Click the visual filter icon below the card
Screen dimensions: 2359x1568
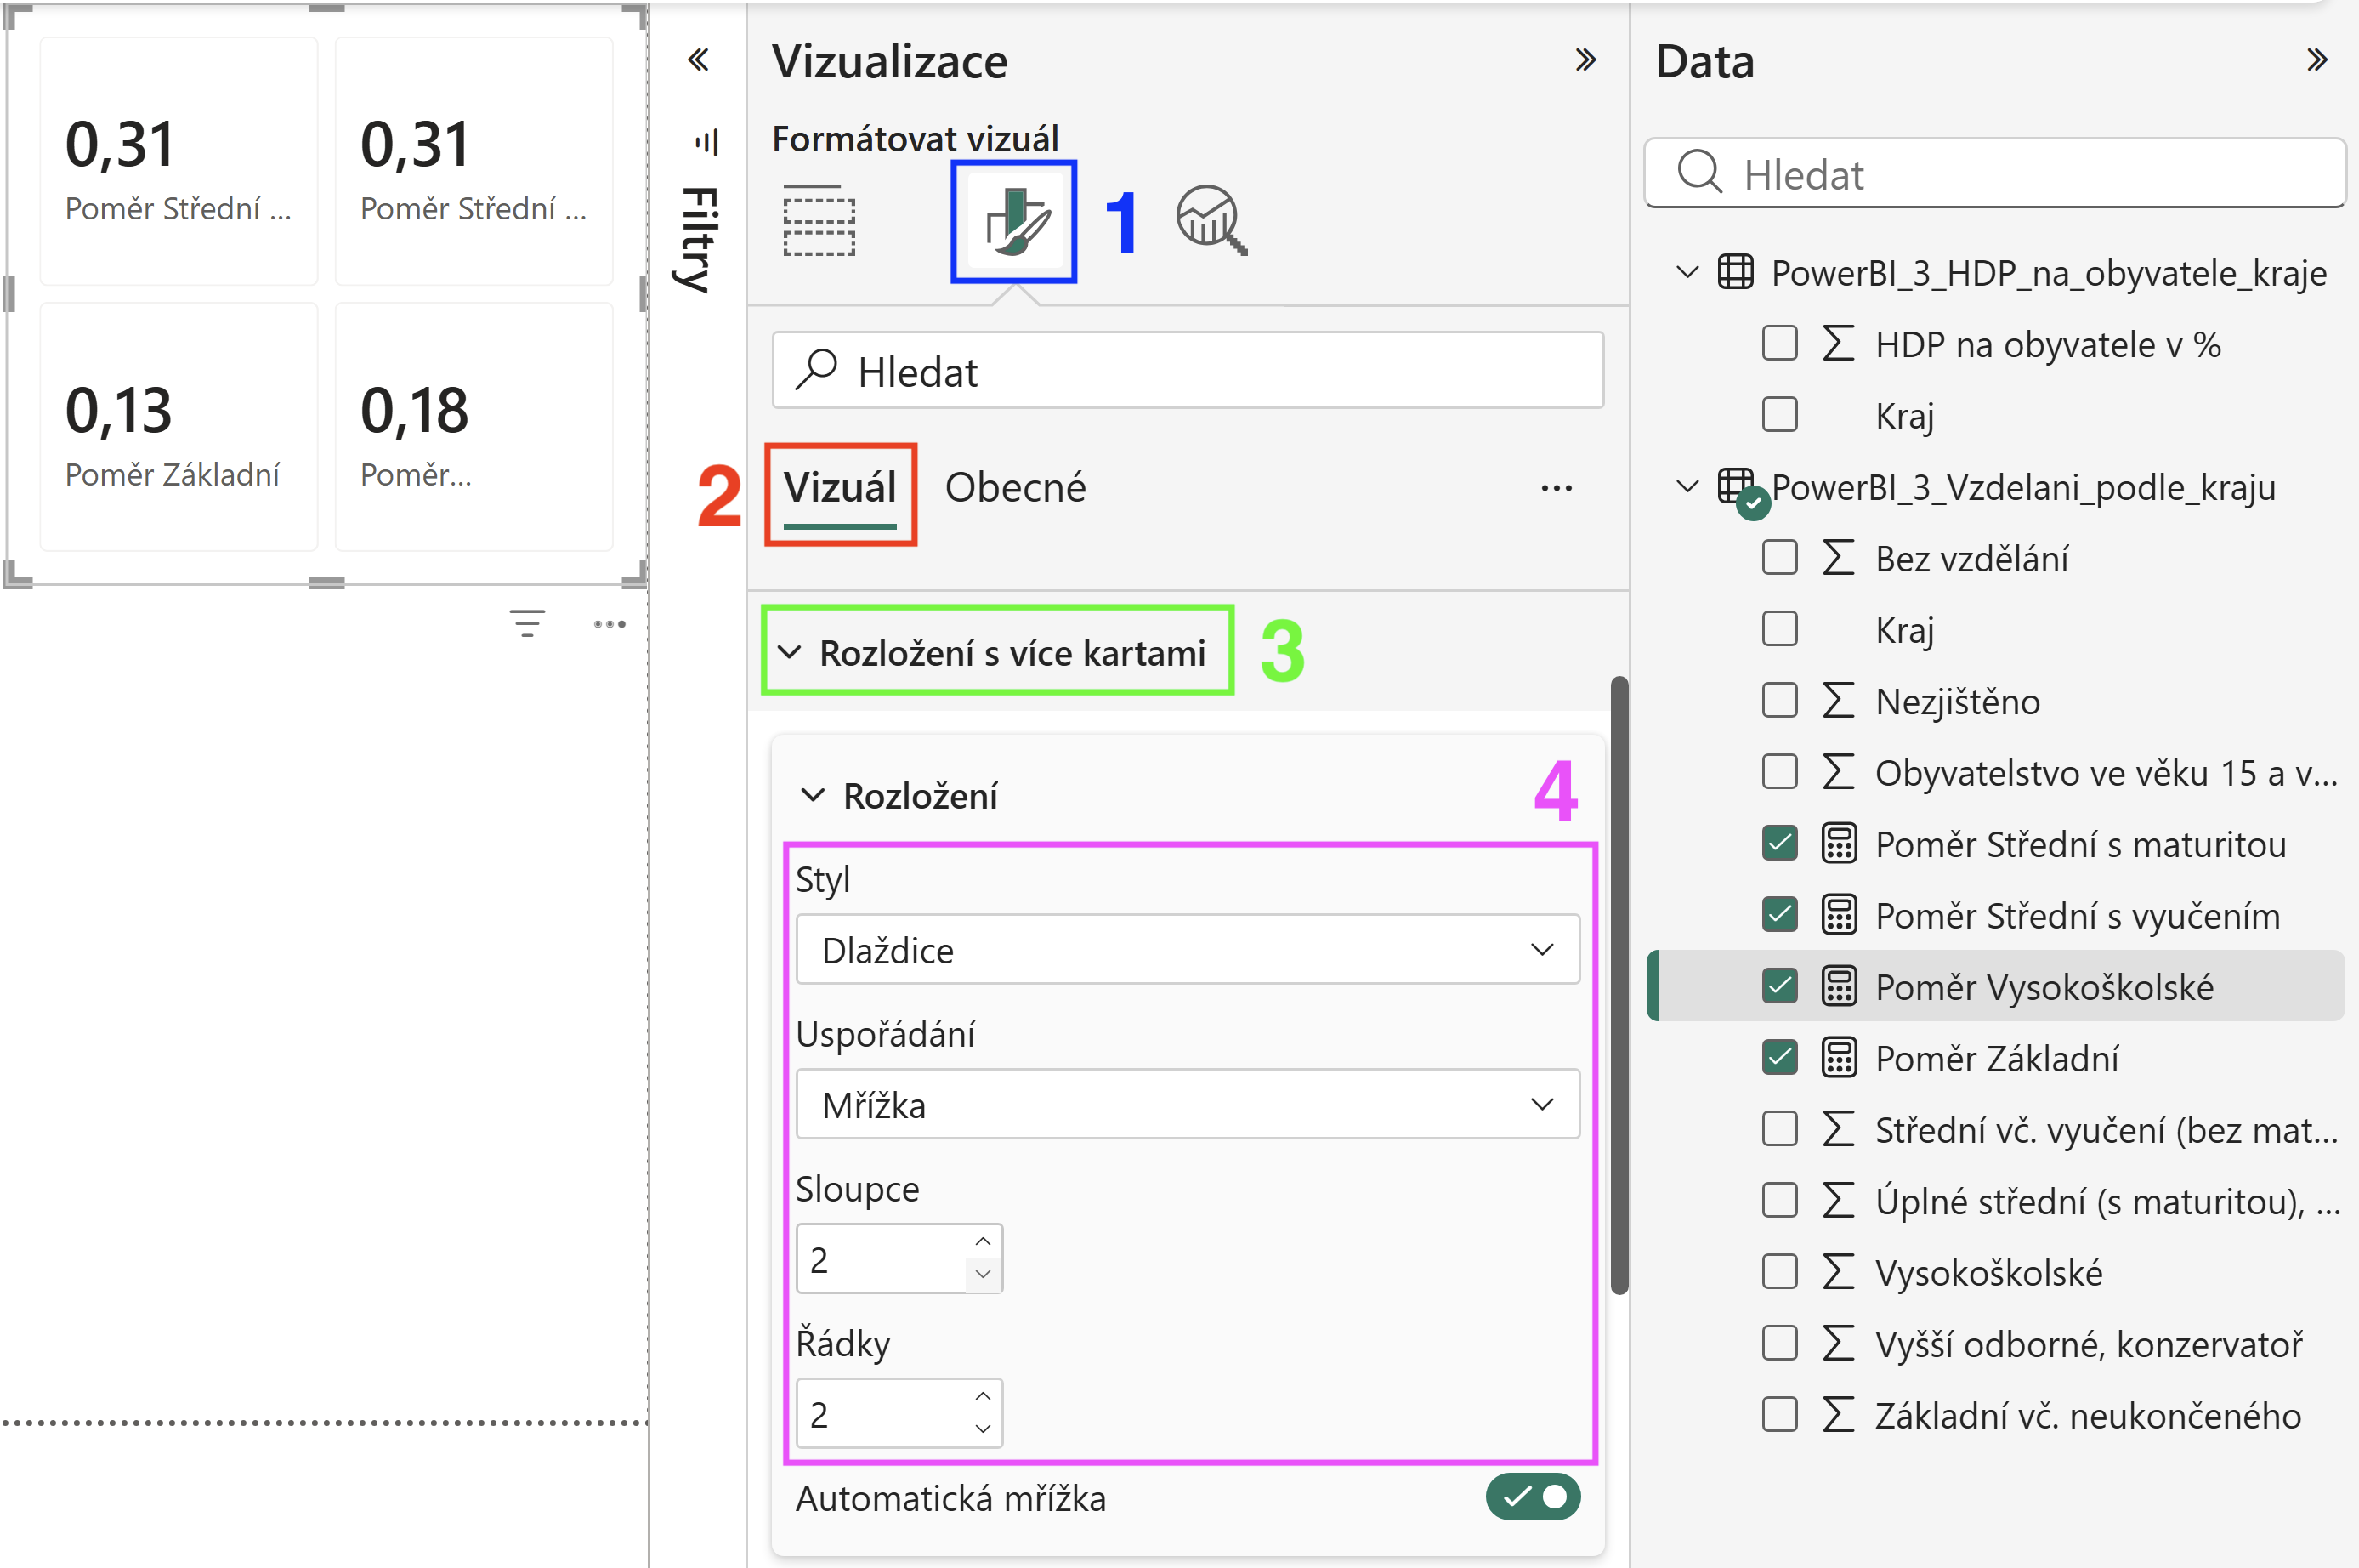click(527, 624)
